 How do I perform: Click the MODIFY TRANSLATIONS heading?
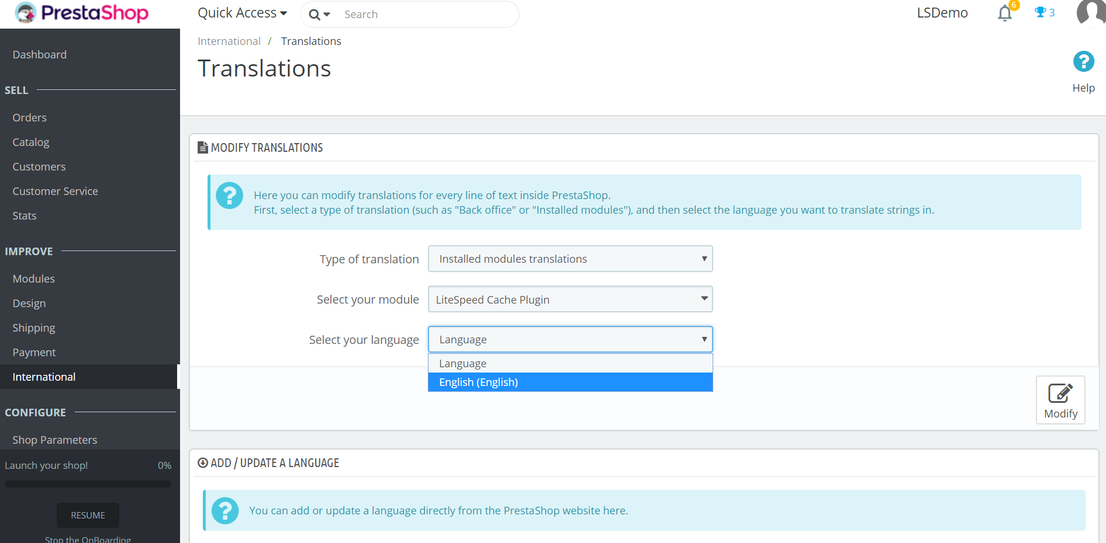tap(267, 148)
